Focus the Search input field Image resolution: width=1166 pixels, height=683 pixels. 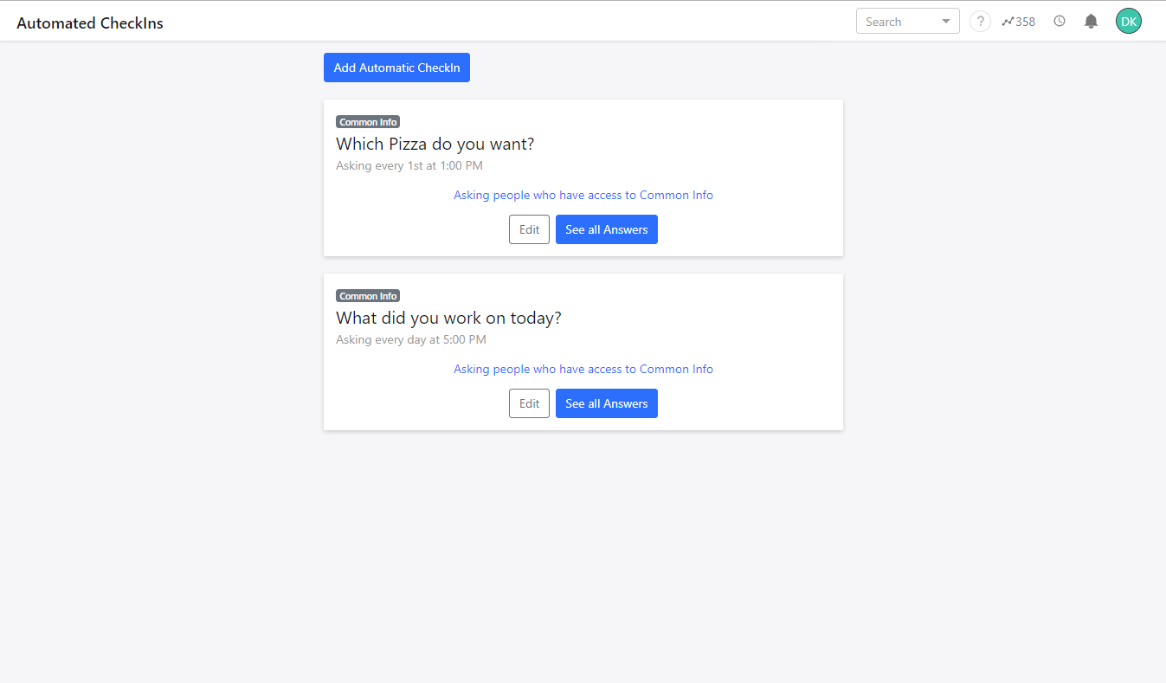899,22
